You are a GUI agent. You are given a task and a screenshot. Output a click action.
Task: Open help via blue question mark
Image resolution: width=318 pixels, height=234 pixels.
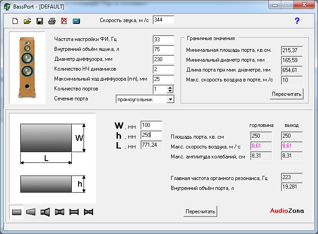coord(297,21)
